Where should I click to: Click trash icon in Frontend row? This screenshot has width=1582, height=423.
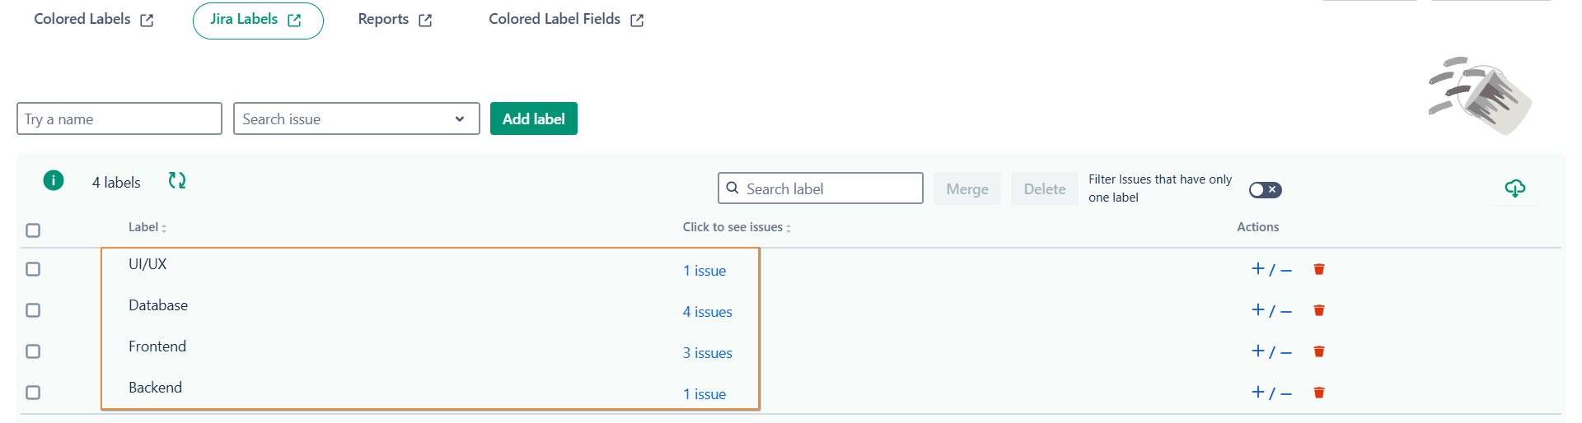click(x=1319, y=351)
